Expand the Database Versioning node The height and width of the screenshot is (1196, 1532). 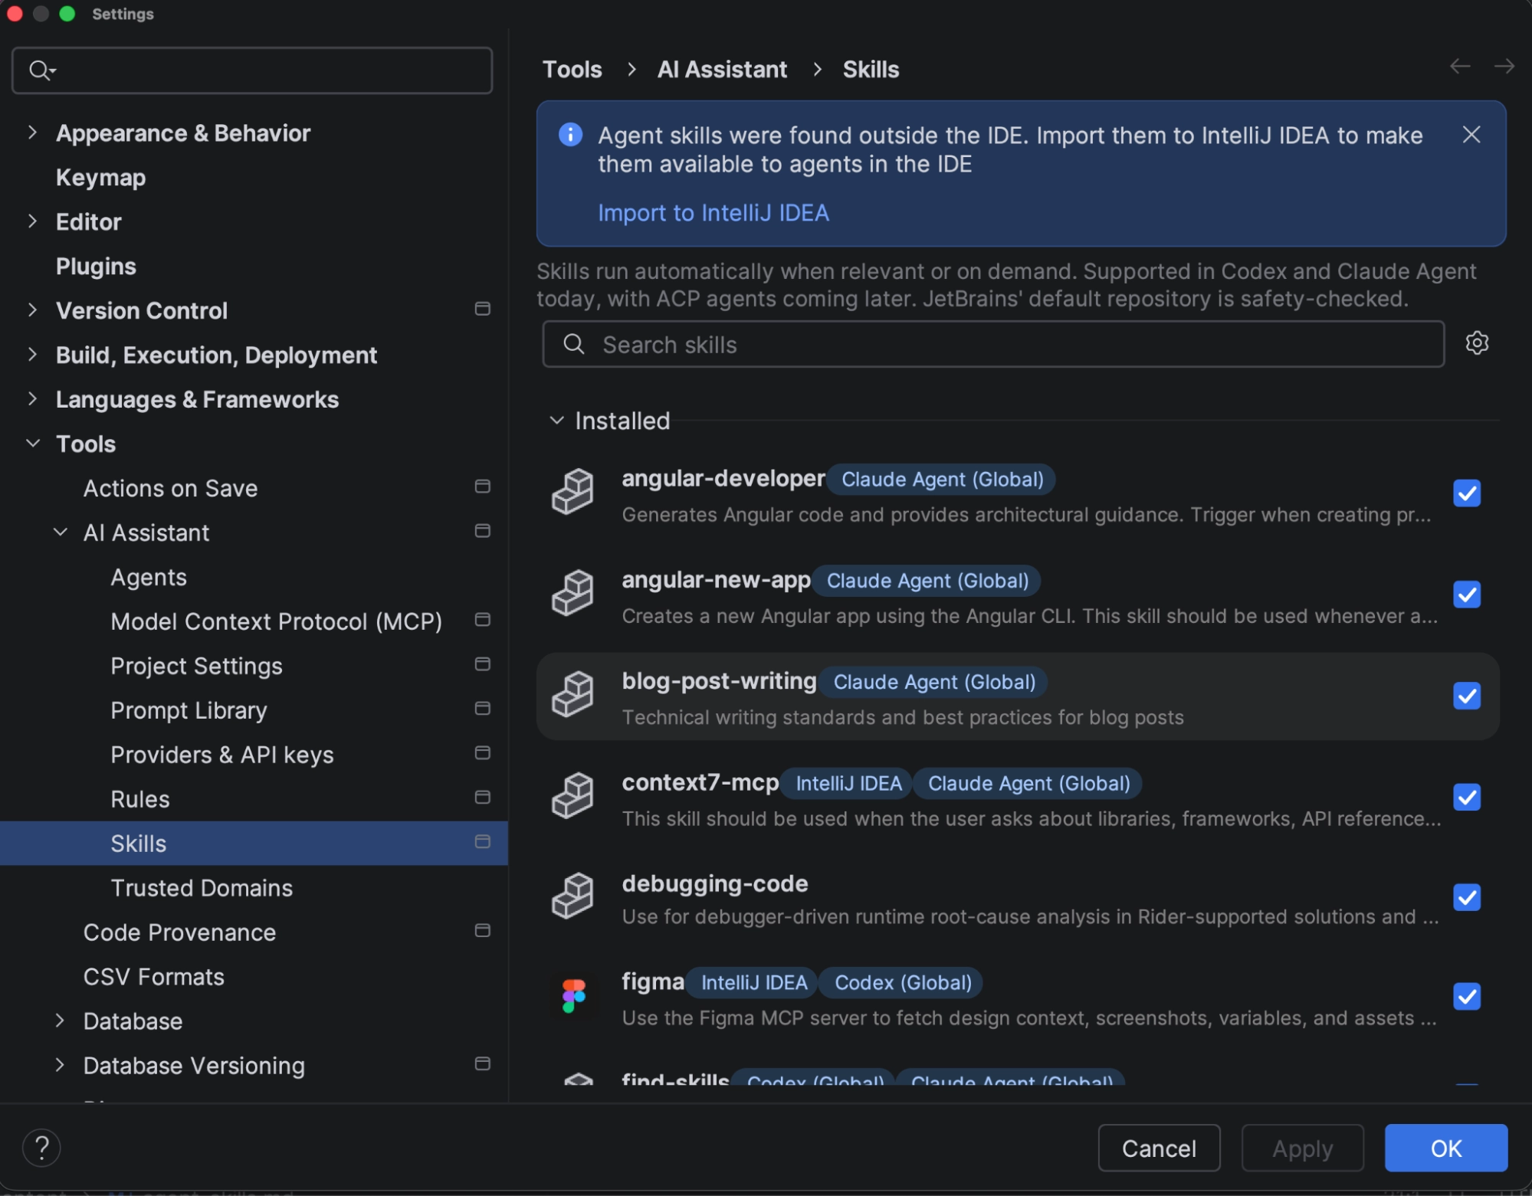click(x=60, y=1065)
